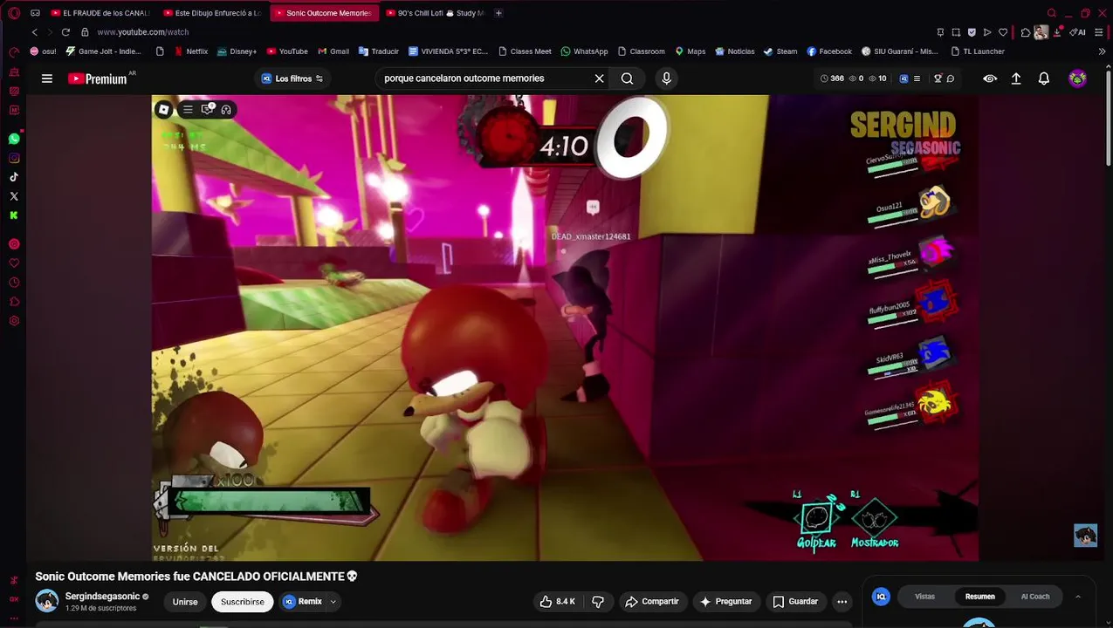1113x628 pixels.
Task: Reload the current page
Action: [x=65, y=32]
